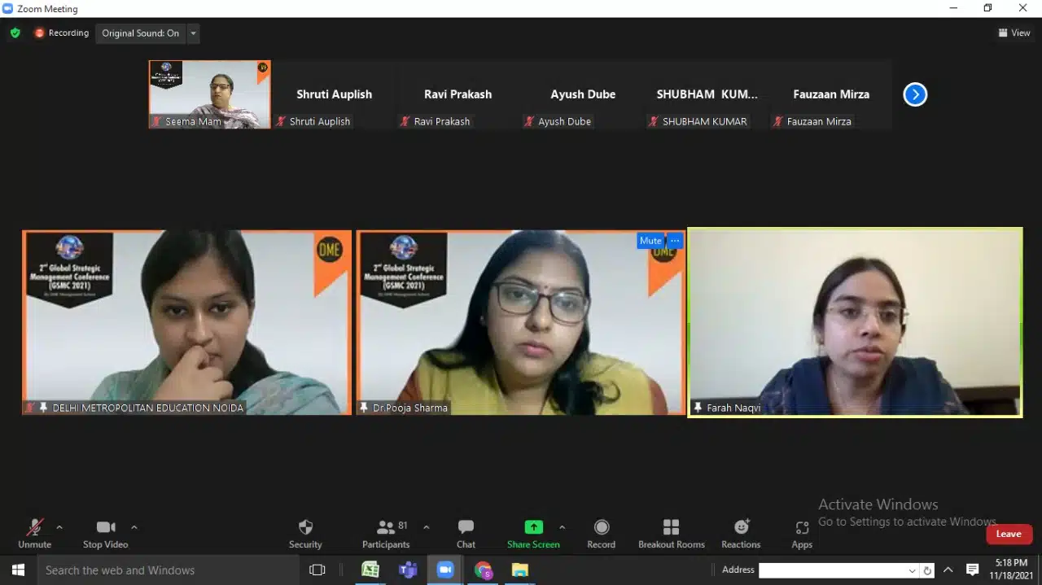Open the Security shield icon
This screenshot has width=1042, height=585.
pos(305,528)
